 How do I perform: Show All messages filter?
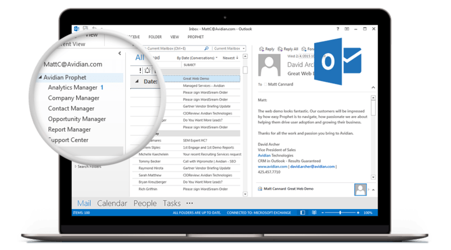click(140, 57)
